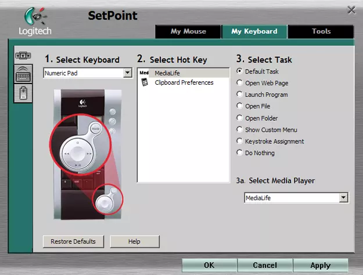Viewport: 363px width, 275px height.
Task: Enable the Keystroke Assignment option
Action: 240,142
